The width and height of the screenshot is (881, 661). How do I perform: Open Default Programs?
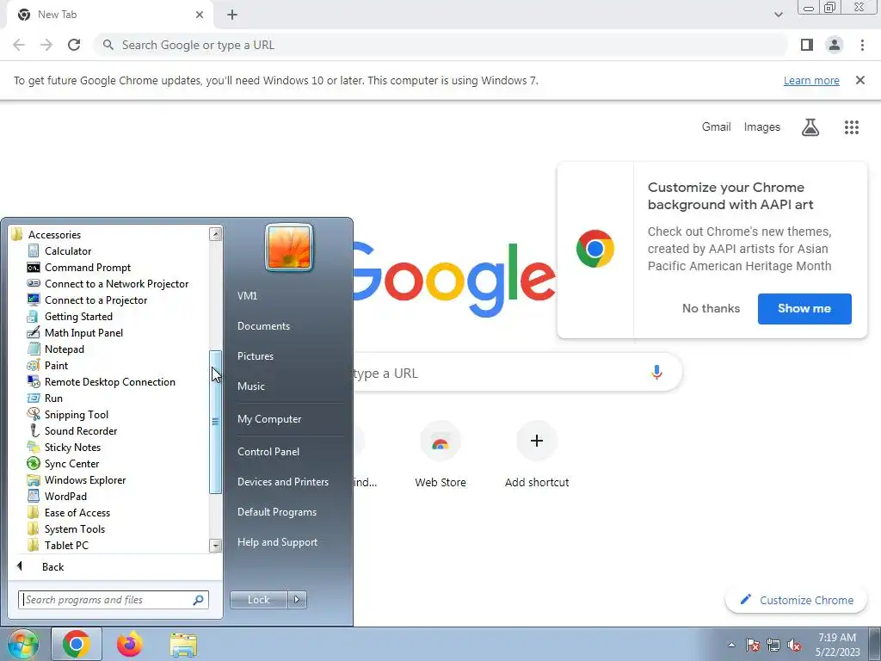(x=276, y=512)
